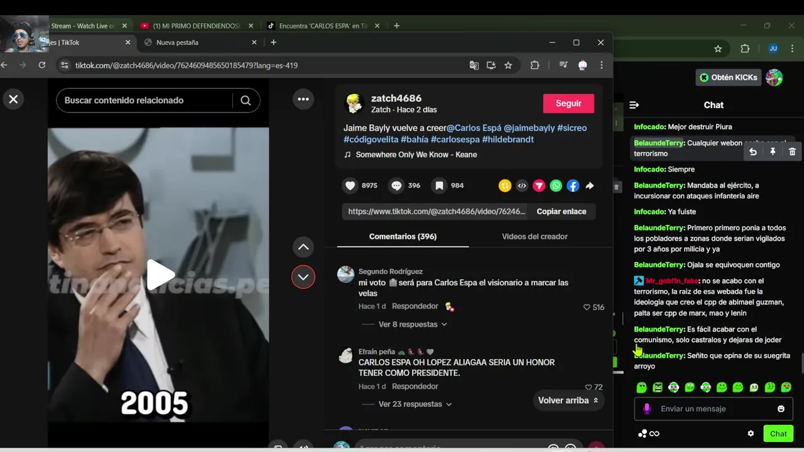Click the Enviar un mensaje field
The height and width of the screenshot is (452, 804).
pyautogui.click(x=714, y=409)
